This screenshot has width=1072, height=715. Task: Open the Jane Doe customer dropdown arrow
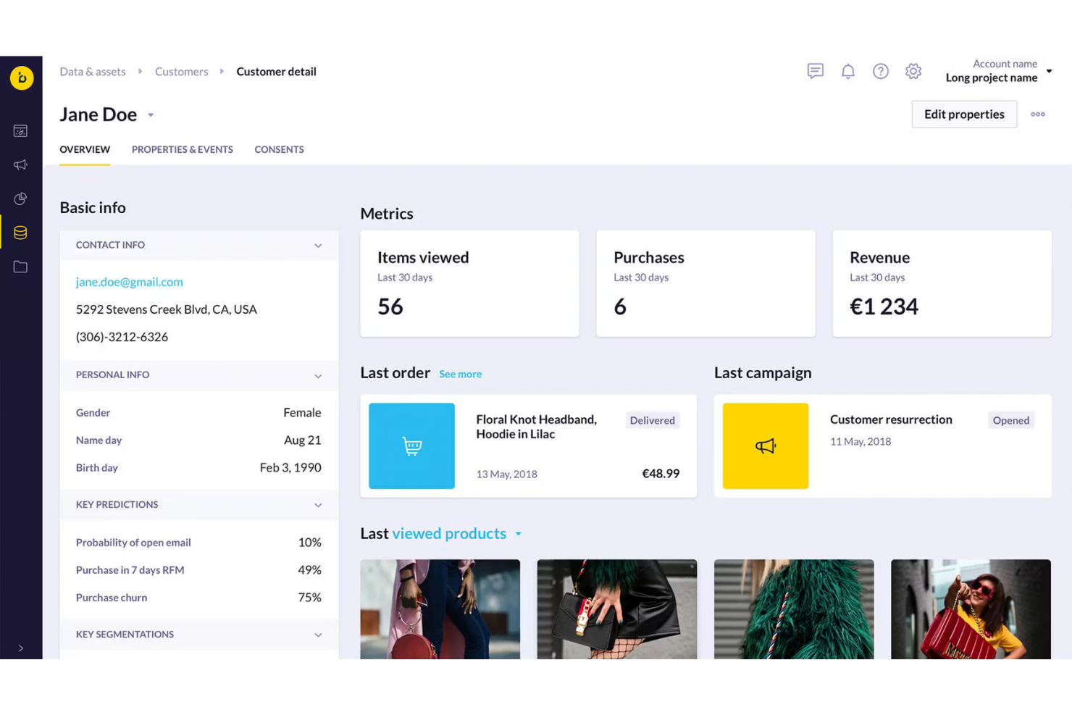coord(151,115)
